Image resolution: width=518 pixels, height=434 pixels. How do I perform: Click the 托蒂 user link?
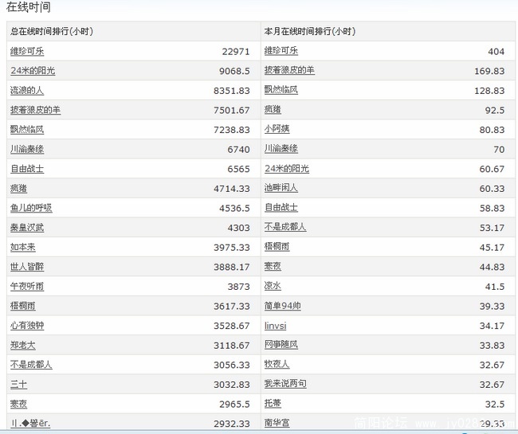coord(273,403)
